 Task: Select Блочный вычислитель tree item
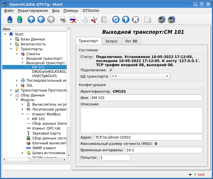[x=49, y=143]
